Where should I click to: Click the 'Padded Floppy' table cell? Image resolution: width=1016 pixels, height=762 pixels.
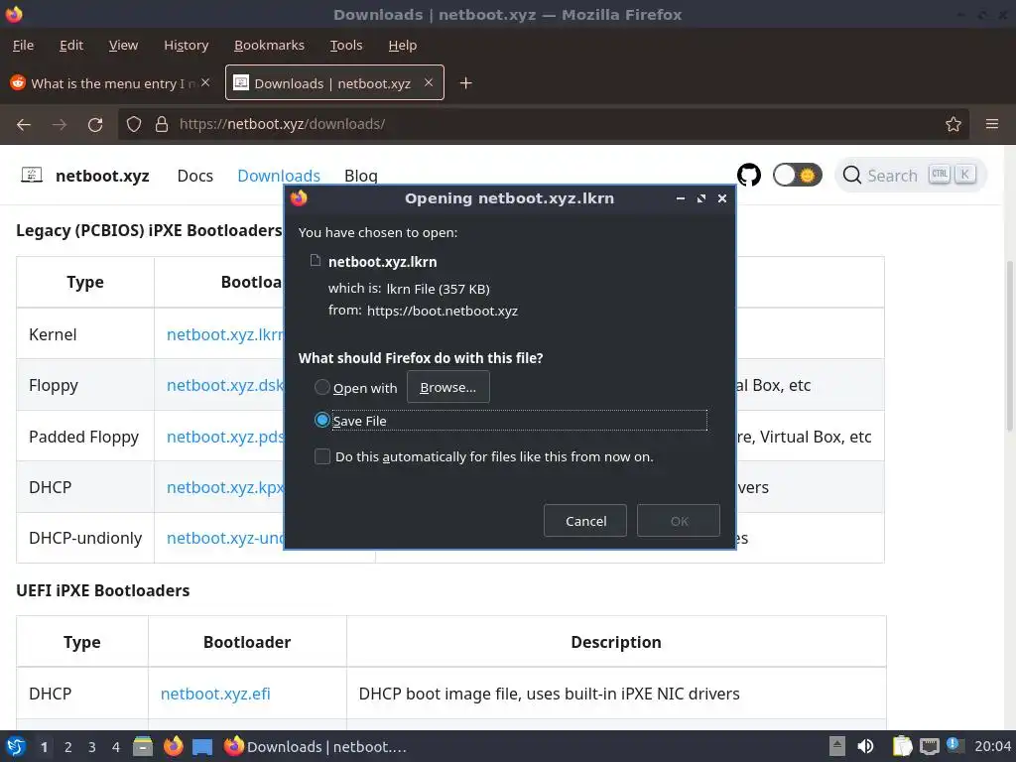coord(83,437)
